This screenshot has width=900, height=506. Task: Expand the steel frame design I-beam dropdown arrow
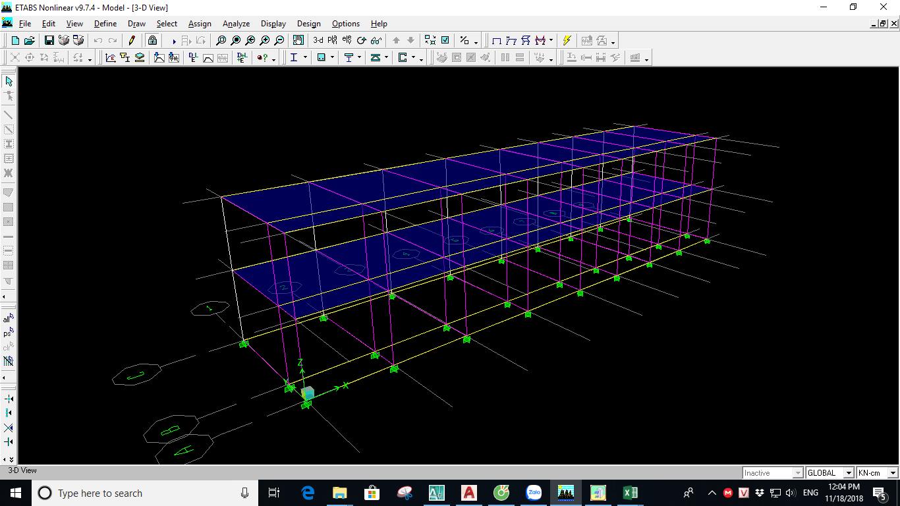pos(305,58)
